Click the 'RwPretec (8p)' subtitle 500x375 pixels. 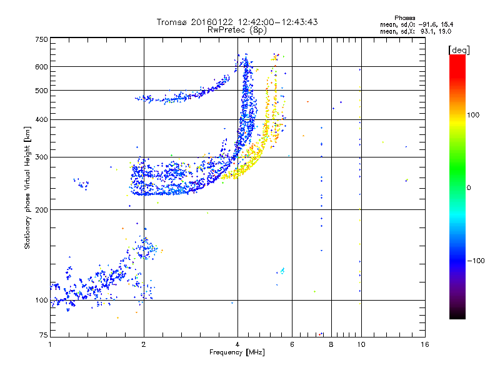[237, 30]
